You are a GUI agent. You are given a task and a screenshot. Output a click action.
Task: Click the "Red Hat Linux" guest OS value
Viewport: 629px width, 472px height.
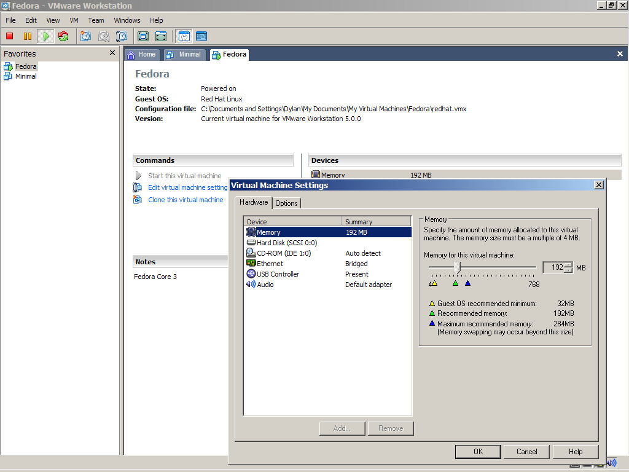(221, 99)
